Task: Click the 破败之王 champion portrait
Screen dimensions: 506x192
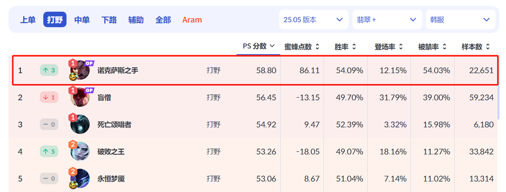Action: 80,151
